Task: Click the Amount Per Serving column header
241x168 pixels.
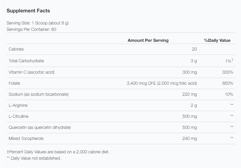Action: tap(148, 40)
